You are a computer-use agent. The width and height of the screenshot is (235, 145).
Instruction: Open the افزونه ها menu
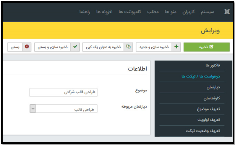[x=104, y=12]
